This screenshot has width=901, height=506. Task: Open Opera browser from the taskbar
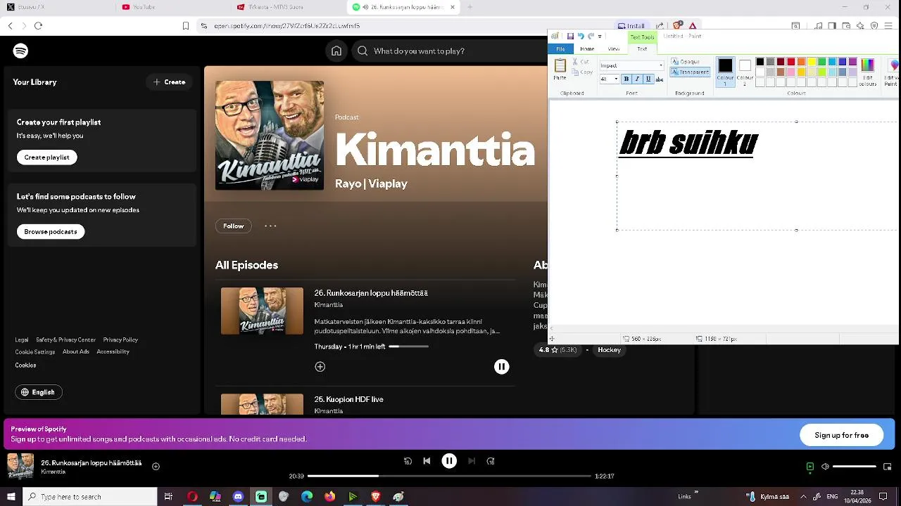point(192,497)
